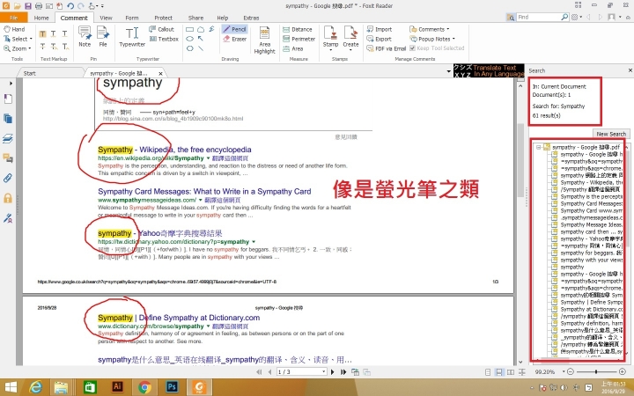This screenshot has height=396, width=634.
Task: Select the Textbox tool
Action: pos(164,39)
